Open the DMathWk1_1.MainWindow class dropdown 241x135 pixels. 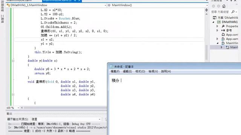[x=105, y=5]
